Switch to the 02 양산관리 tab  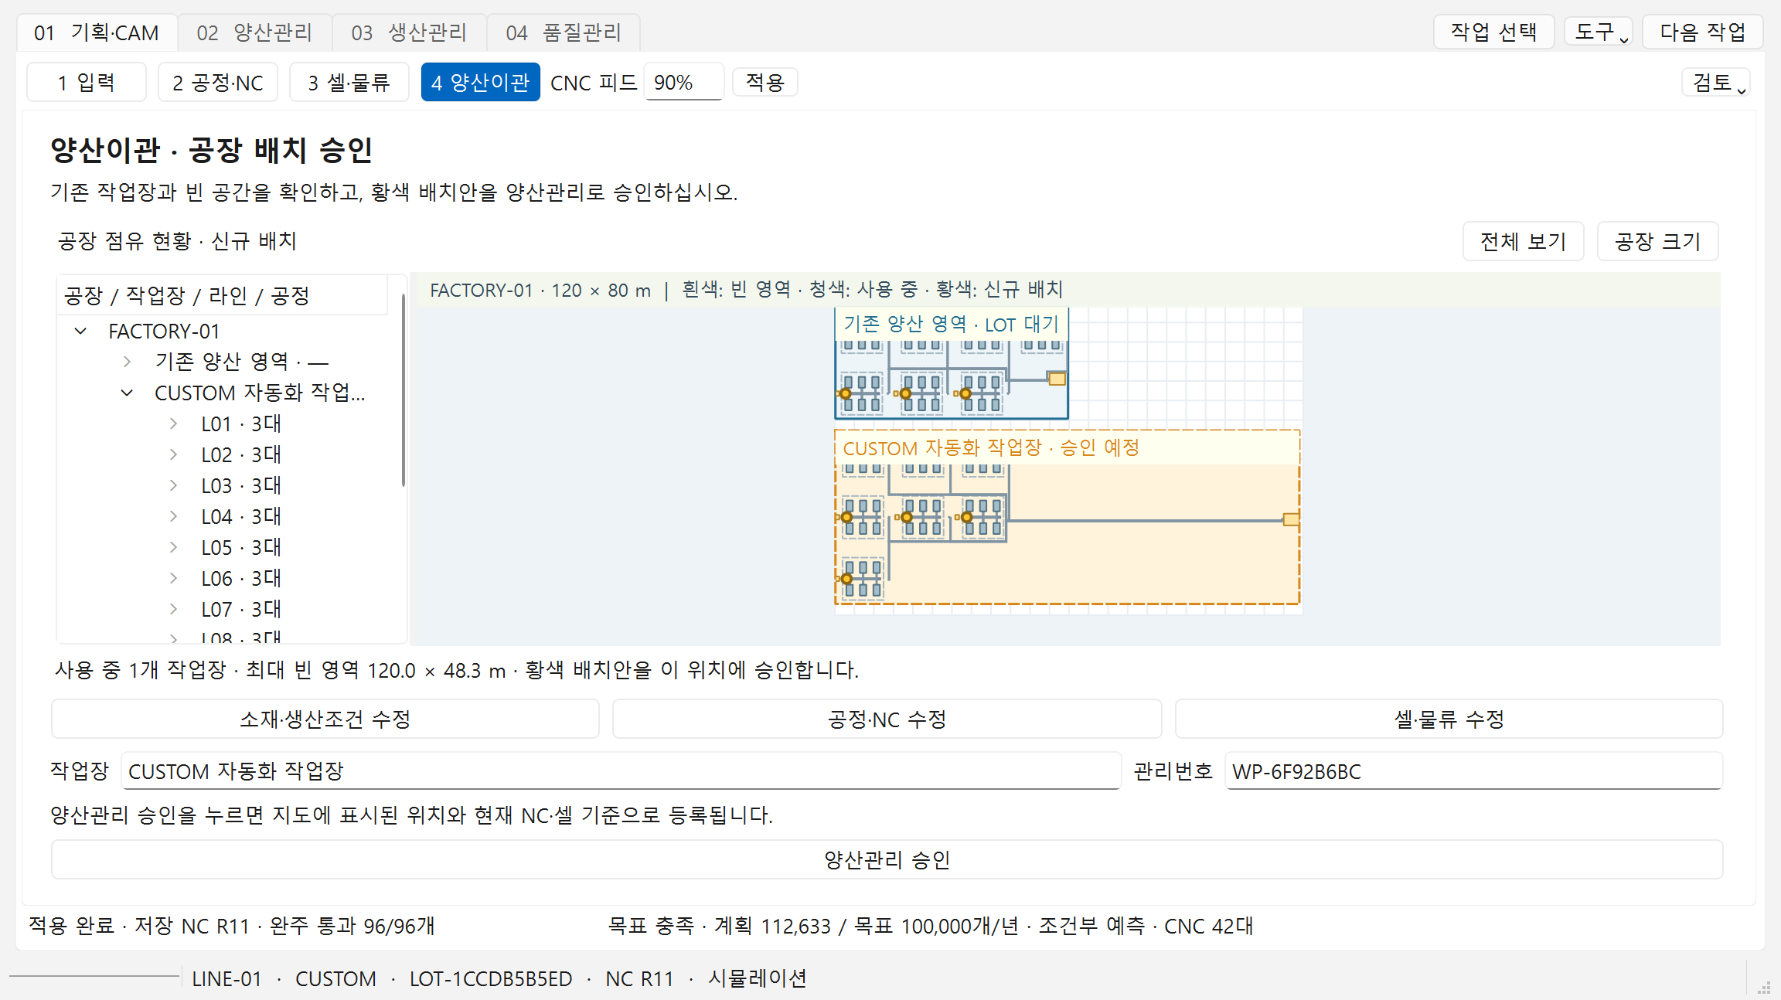(x=254, y=32)
